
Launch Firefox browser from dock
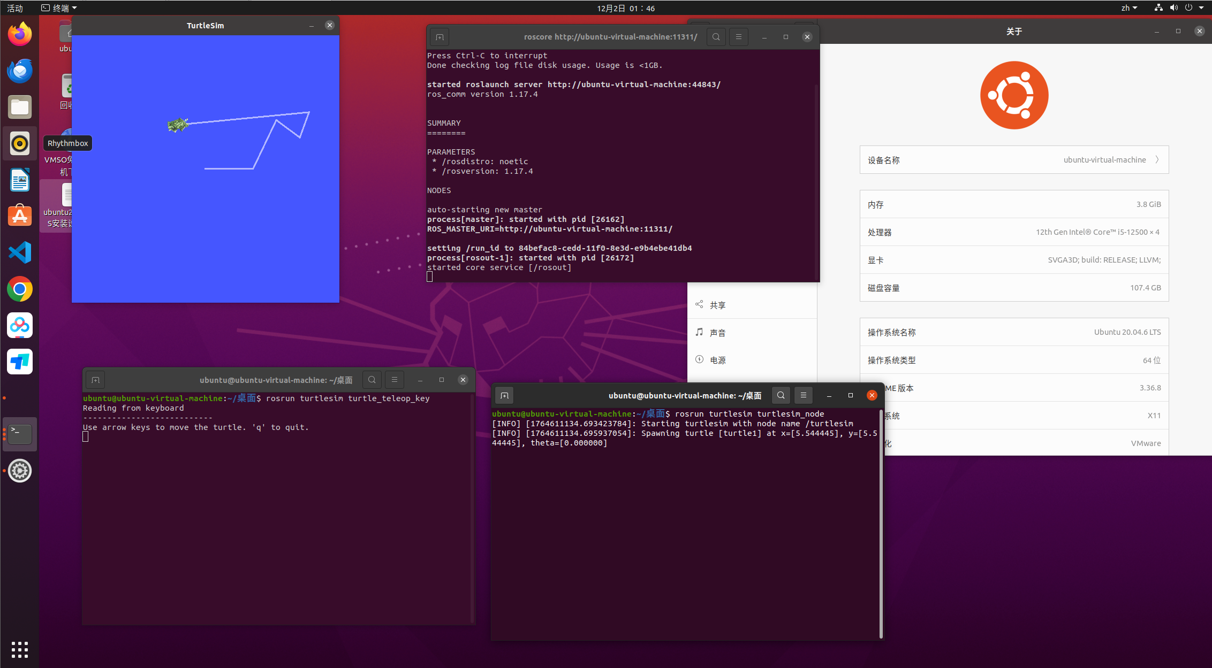20,34
